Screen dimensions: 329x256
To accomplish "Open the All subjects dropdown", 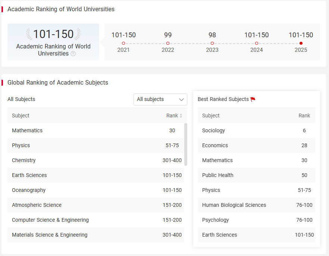I will click(160, 99).
